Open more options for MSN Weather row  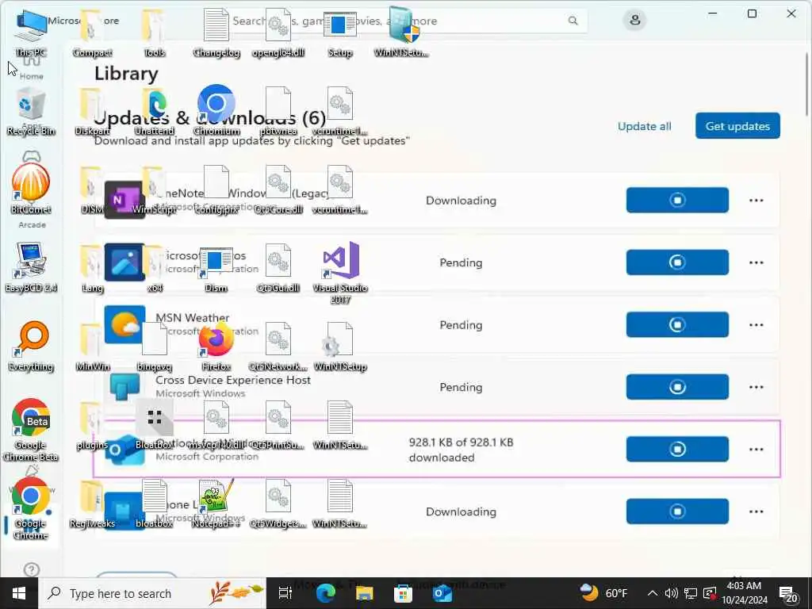click(756, 324)
